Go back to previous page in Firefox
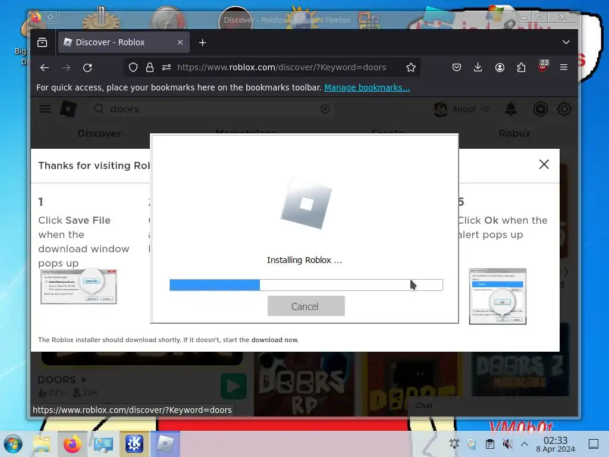 45,68
